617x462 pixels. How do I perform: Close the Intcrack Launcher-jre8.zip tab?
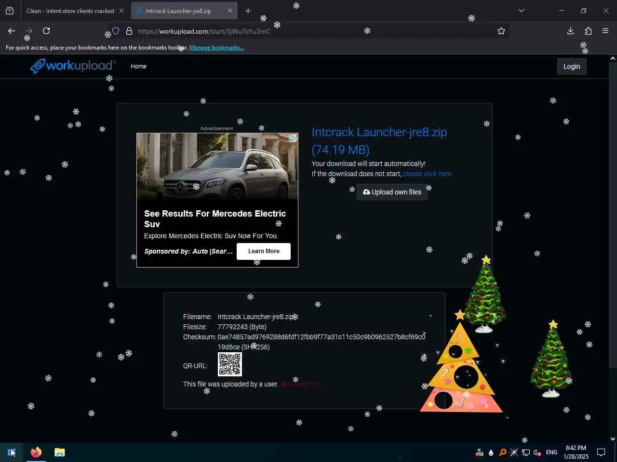tap(230, 11)
